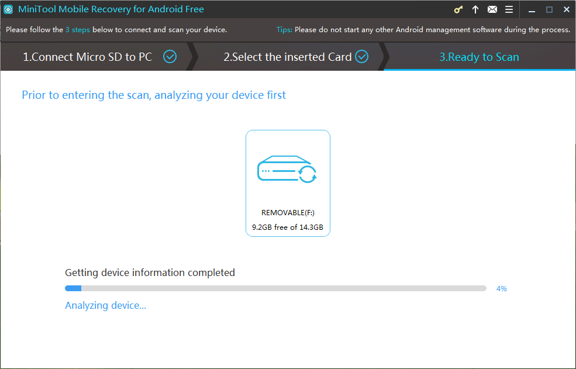Open the register key icon
The width and height of the screenshot is (576, 369).
coord(458,9)
